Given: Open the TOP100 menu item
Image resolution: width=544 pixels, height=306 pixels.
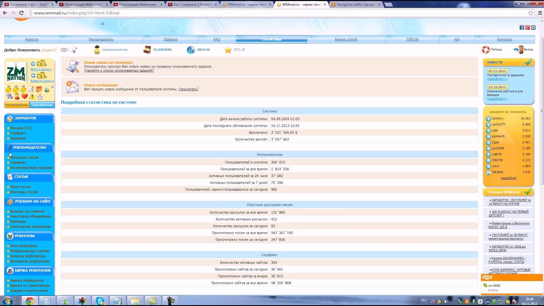Looking at the screenshot, I should (x=412, y=39).
